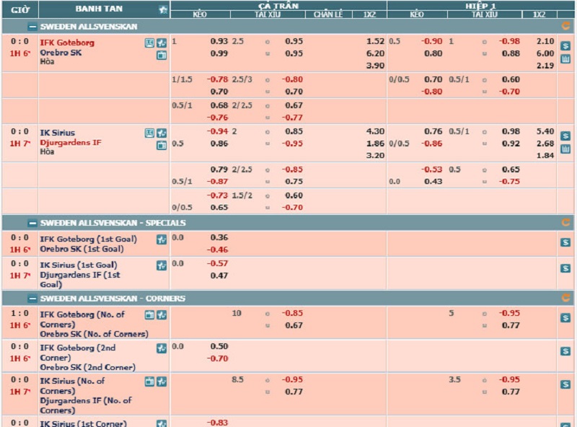577x427 pixels.
Task: Click the S icon for IK Sirius match
Action: (565, 136)
